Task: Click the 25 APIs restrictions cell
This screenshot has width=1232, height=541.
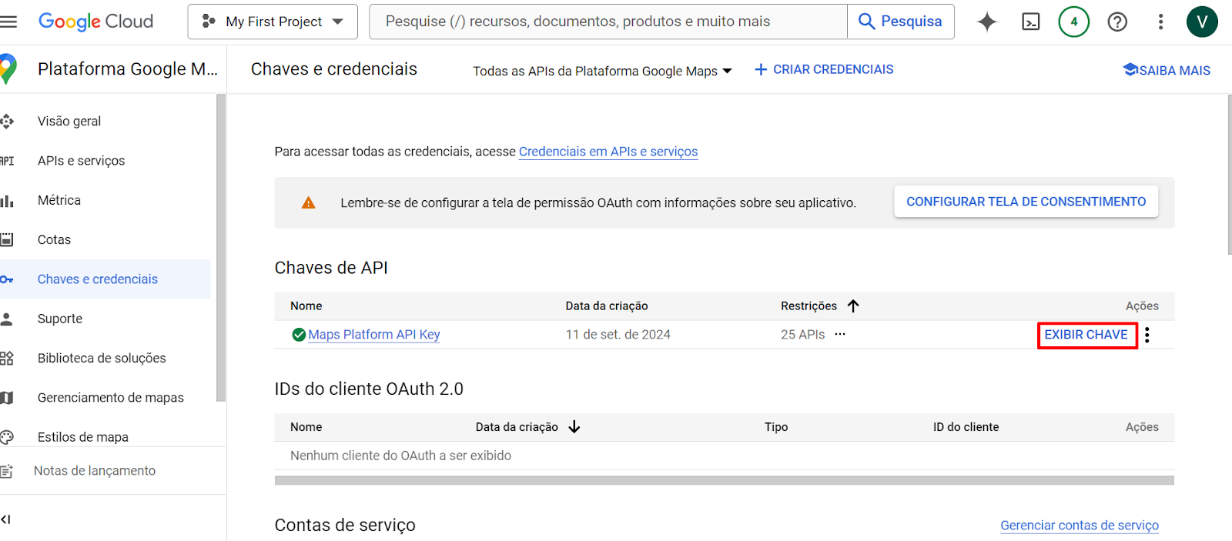Action: 803,335
